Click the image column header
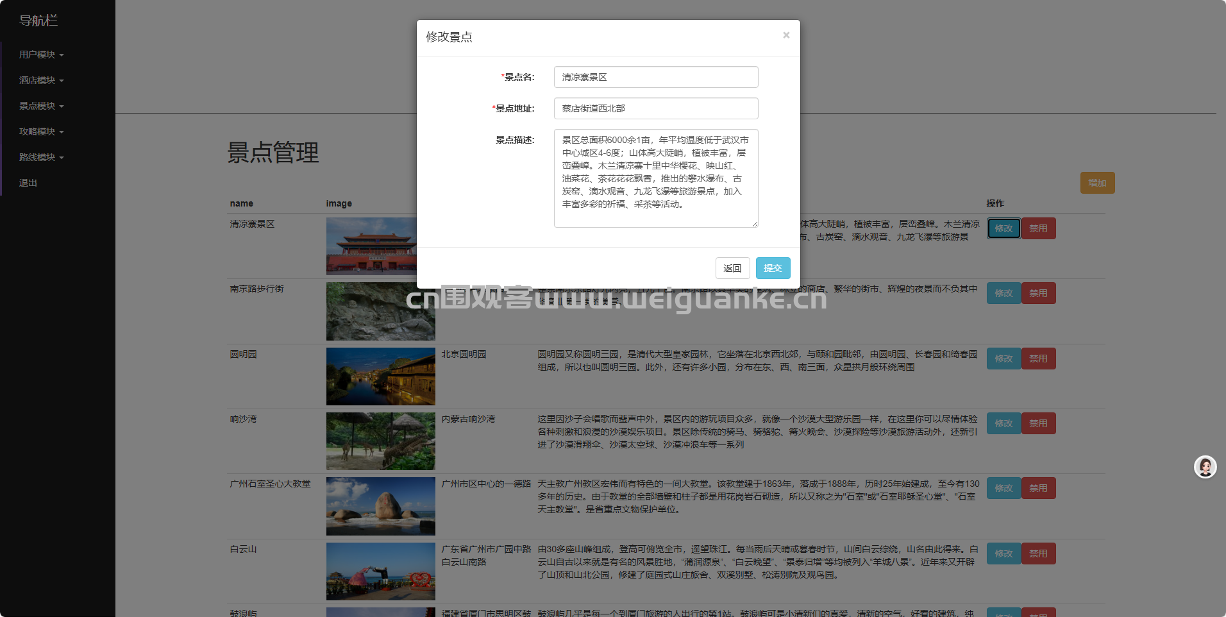The image size is (1226, 617). point(339,203)
